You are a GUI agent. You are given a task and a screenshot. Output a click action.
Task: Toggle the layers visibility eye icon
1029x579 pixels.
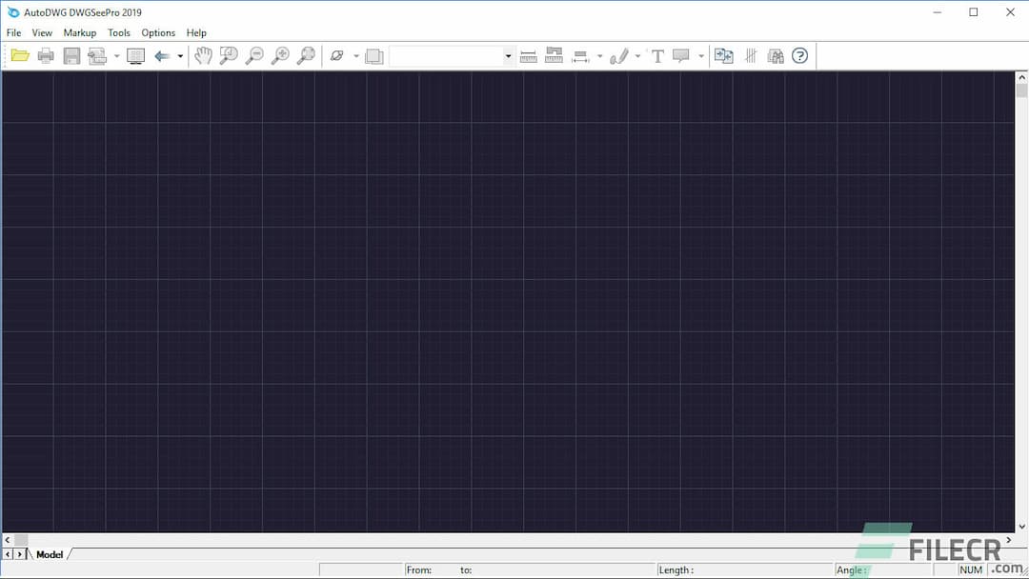tap(338, 55)
